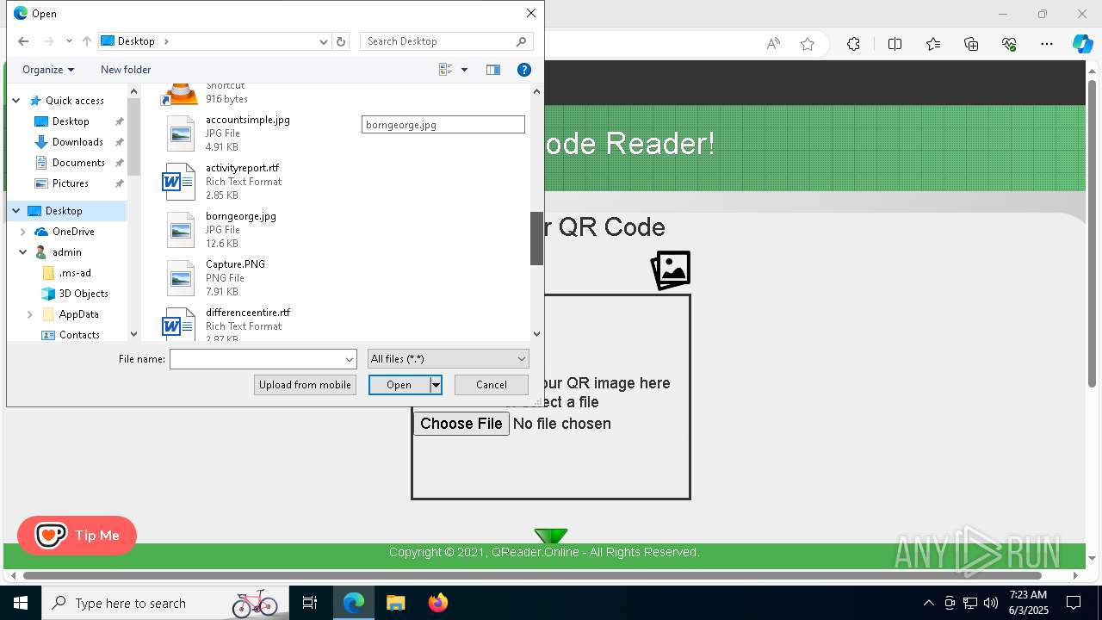
Task: Click the Windows Start button
Action: coord(21,603)
